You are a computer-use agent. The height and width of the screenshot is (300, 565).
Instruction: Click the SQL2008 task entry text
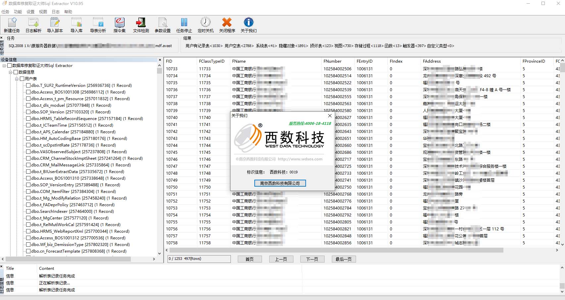coord(90,46)
